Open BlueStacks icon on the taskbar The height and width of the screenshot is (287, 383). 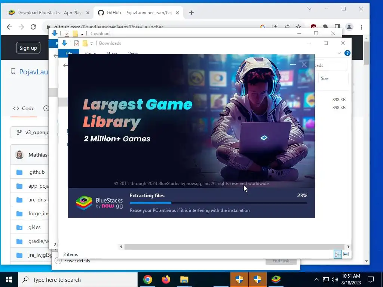click(x=276, y=280)
